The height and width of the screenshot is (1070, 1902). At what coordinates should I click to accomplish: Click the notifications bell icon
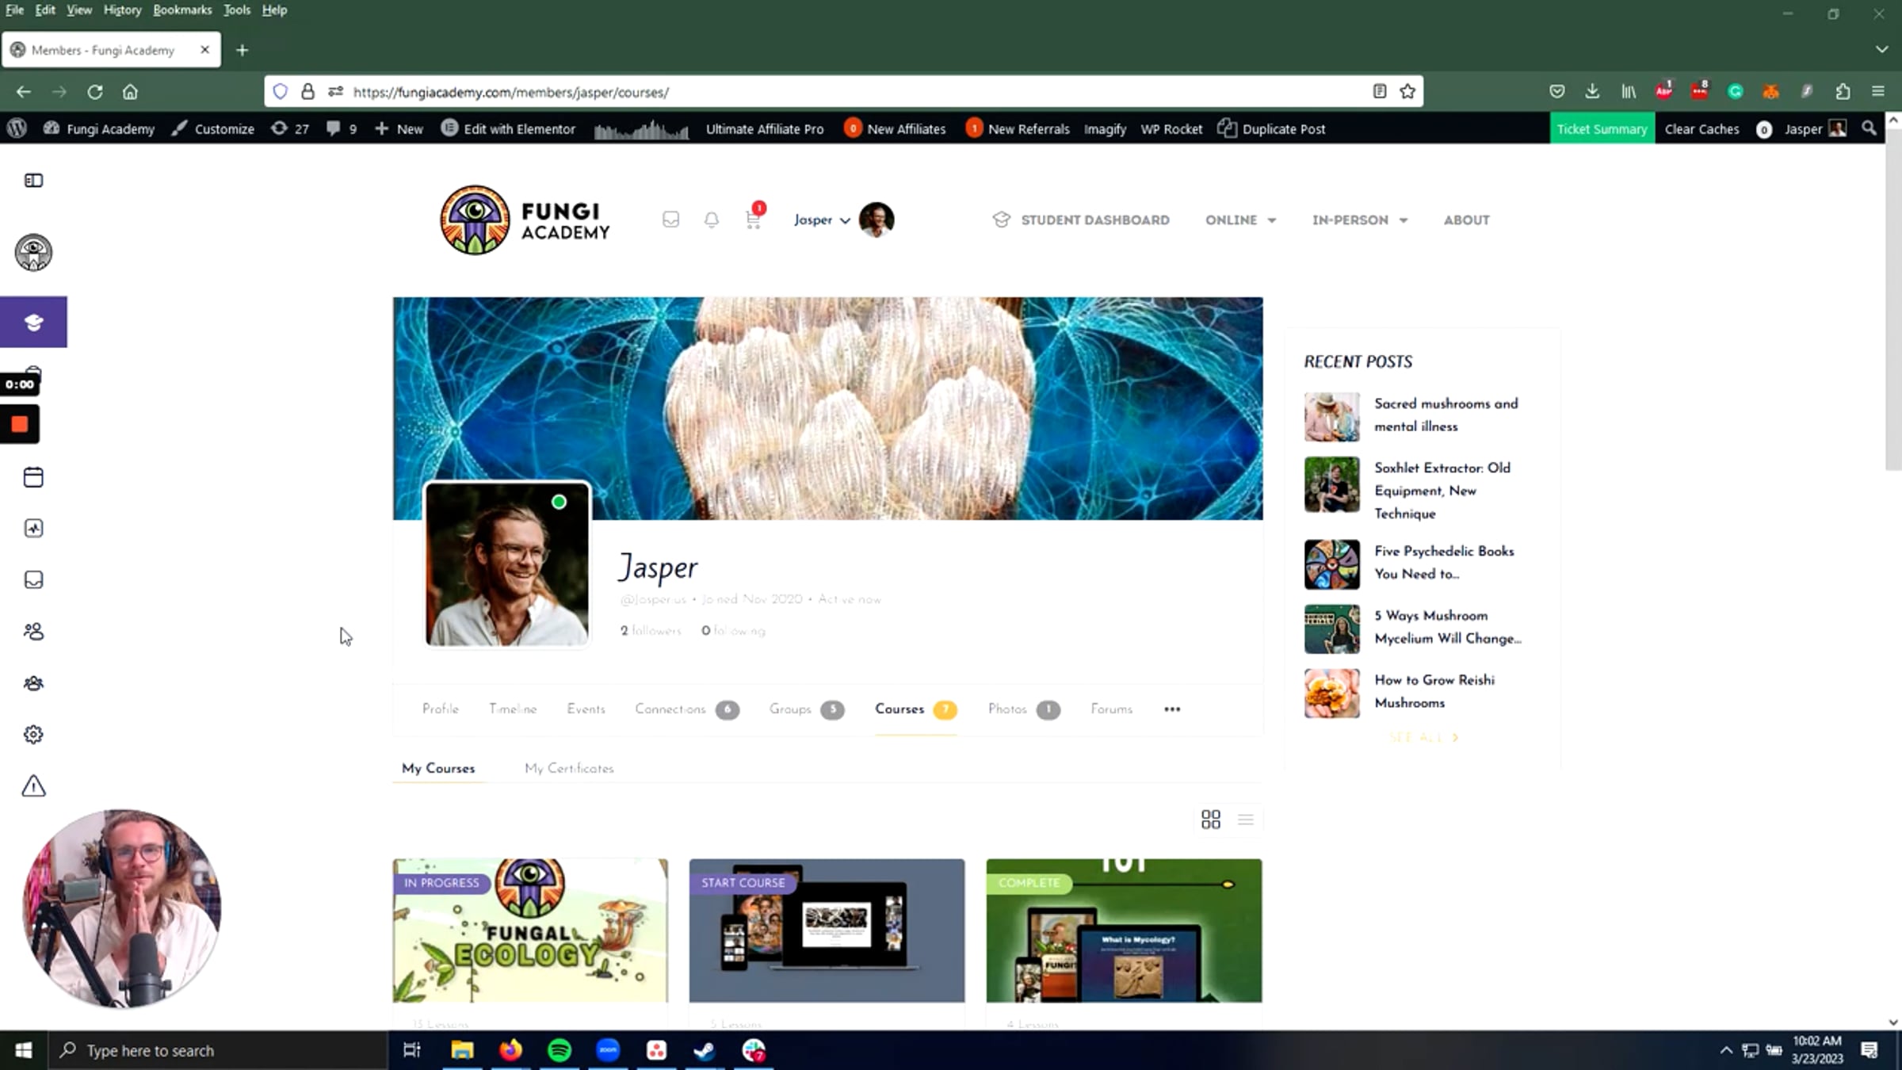tap(711, 220)
